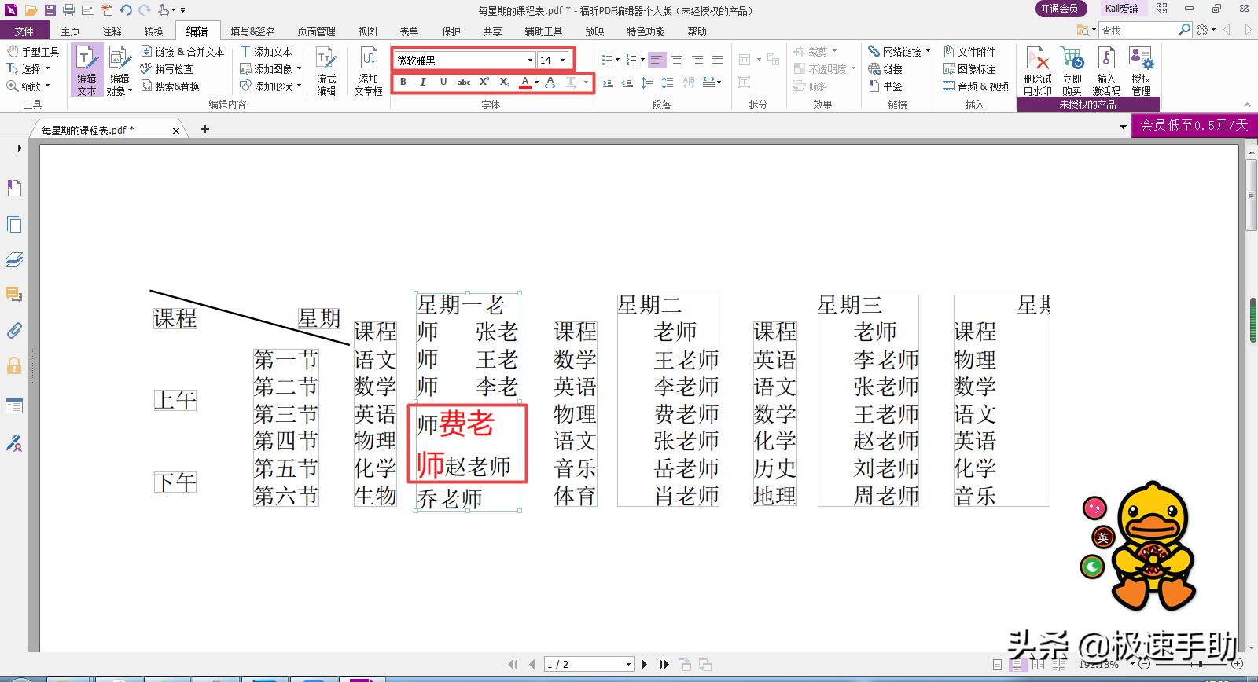Open Search & Replace (搜索&替换)
This screenshot has height=682, width=1258.
point(170,86)
